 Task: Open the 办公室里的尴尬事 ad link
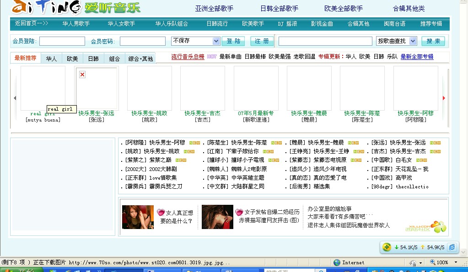tap(329, 209)
